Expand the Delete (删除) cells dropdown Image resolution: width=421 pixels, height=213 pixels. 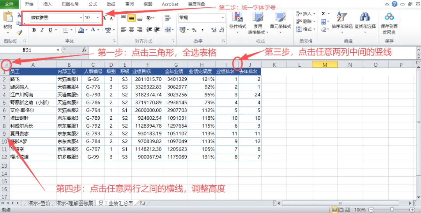point(314,21)
